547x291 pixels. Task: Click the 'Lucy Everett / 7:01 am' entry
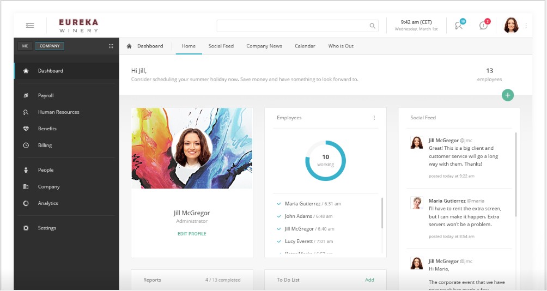click(309, 241)
